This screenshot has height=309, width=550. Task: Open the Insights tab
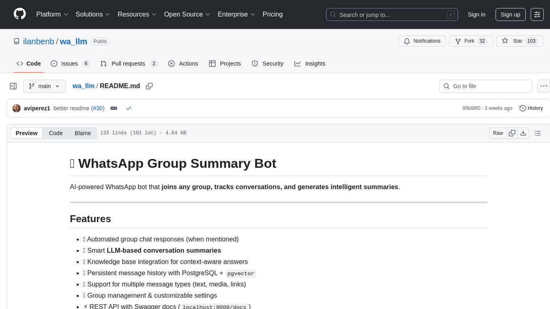tap(310, 63)
